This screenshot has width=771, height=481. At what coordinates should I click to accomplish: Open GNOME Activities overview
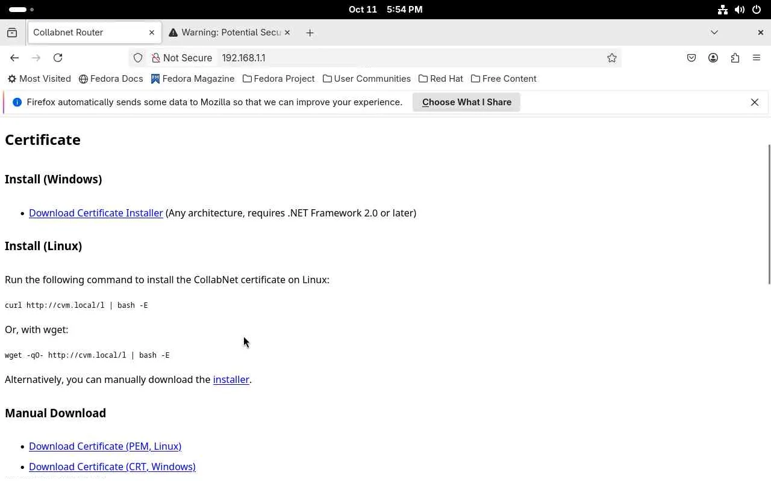(x=22, y=10)
